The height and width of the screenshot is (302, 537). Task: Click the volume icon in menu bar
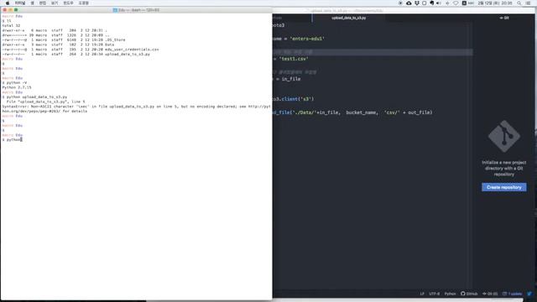tap(438, 3)
